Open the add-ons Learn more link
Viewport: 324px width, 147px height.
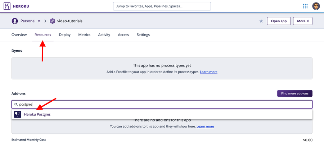tap(205, 127)
